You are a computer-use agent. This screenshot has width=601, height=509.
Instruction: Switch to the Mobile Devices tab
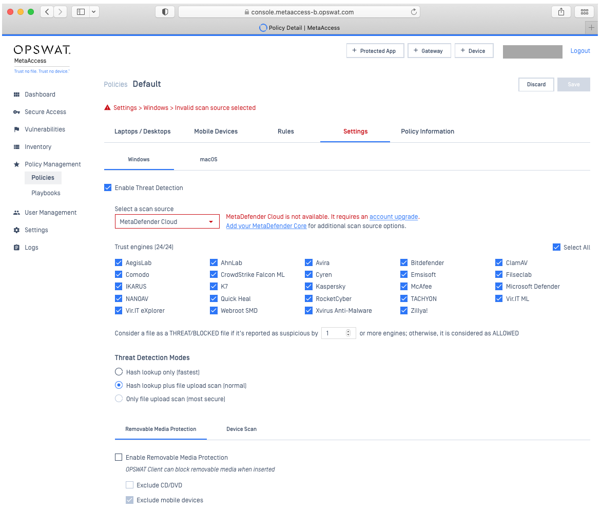pos(216,131)
